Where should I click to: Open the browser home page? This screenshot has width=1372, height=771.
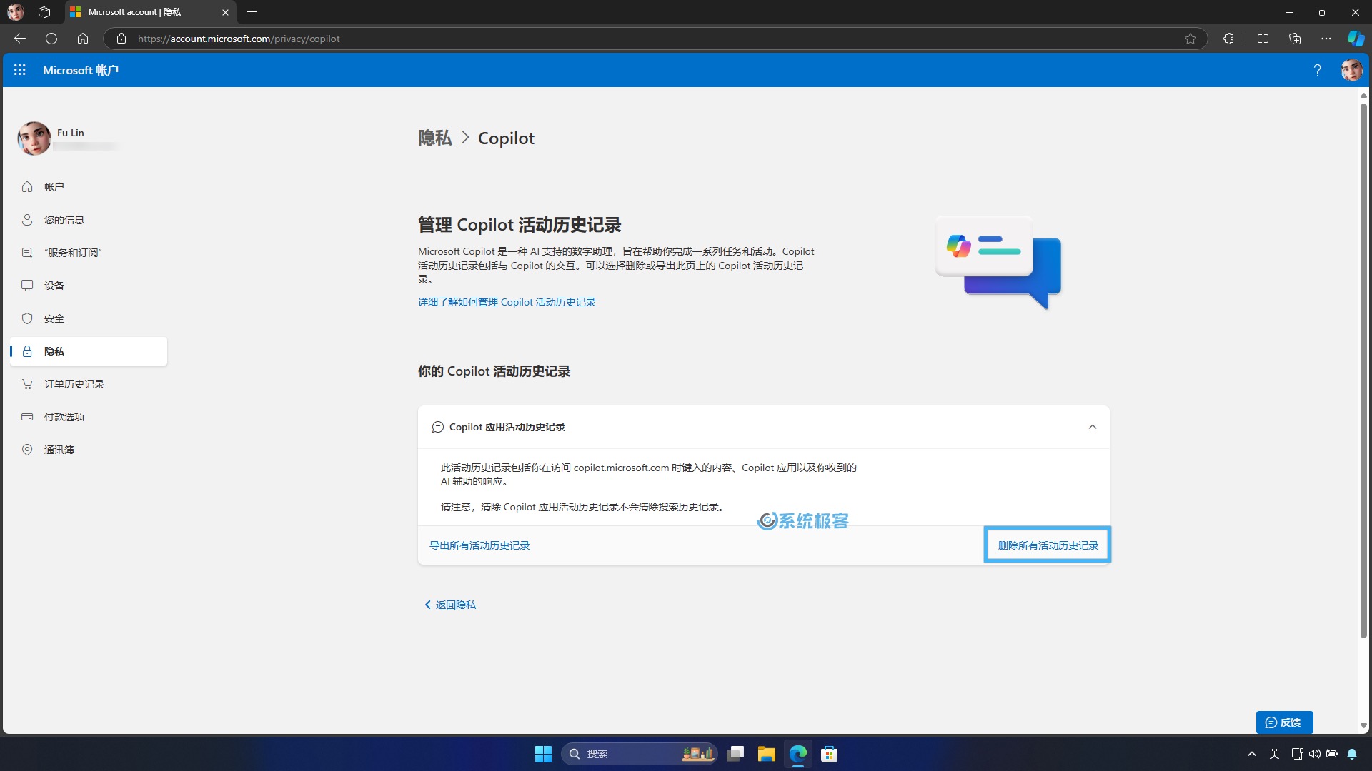coord(83,39)
